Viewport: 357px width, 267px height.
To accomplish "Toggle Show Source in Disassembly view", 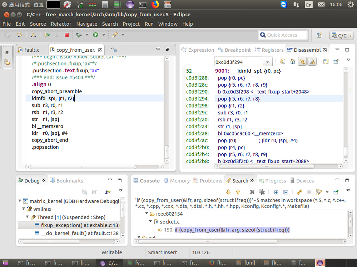I will pos(312,61).
